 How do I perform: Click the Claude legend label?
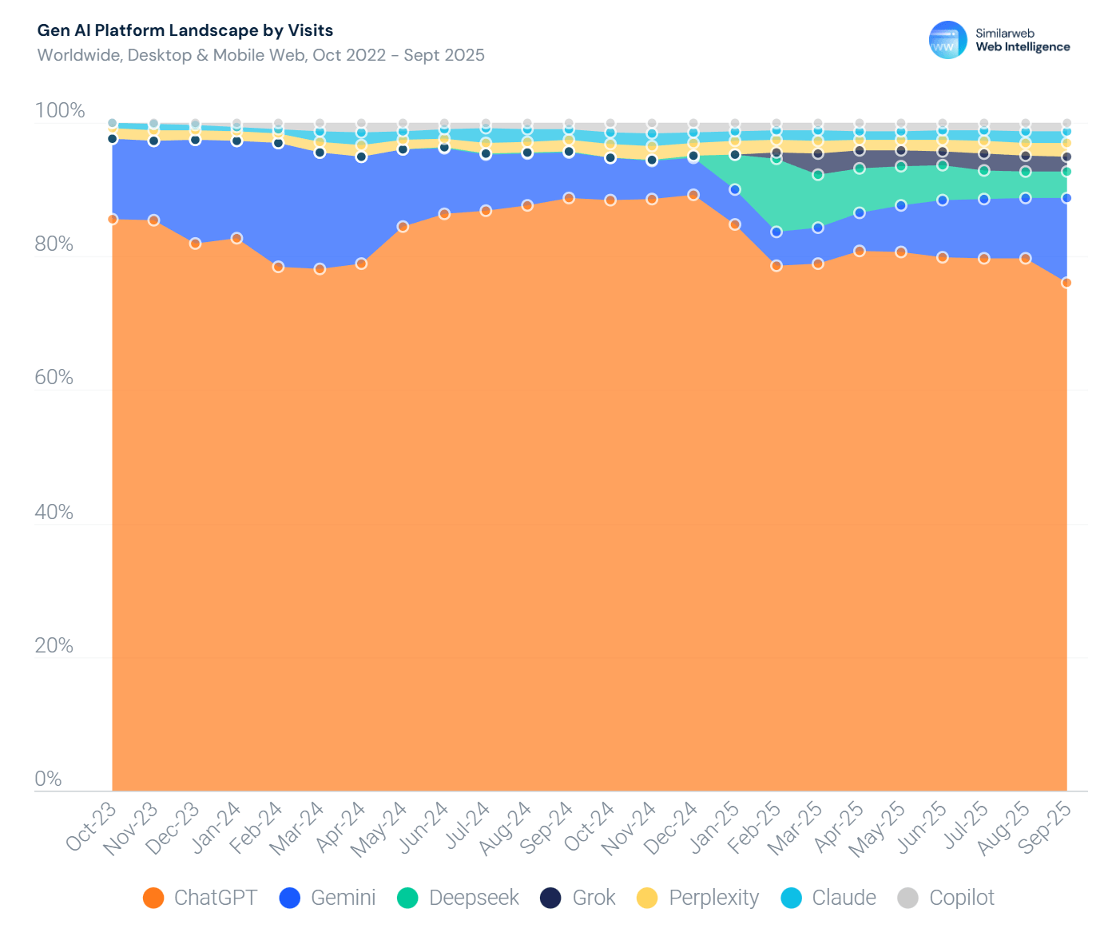(x=844, y=898)
